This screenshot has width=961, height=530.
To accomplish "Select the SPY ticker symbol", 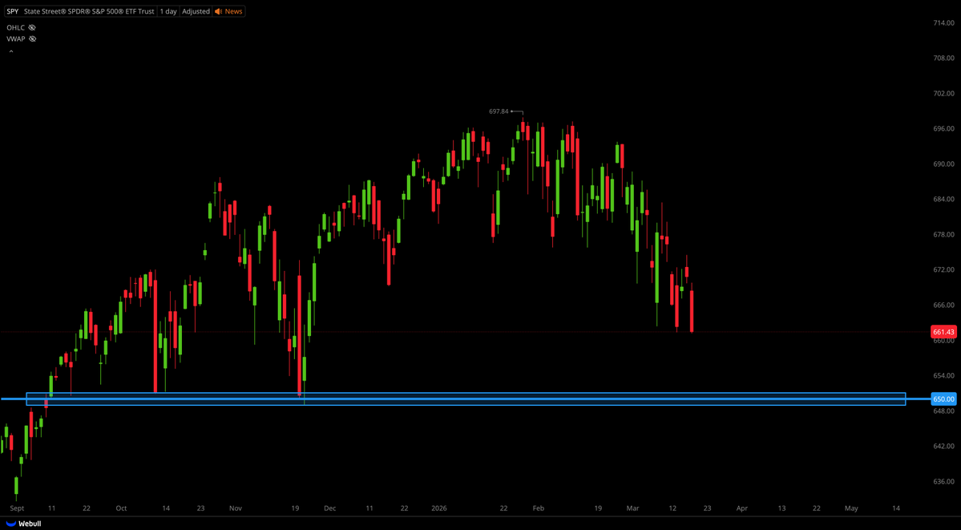I will pos(11,11).
